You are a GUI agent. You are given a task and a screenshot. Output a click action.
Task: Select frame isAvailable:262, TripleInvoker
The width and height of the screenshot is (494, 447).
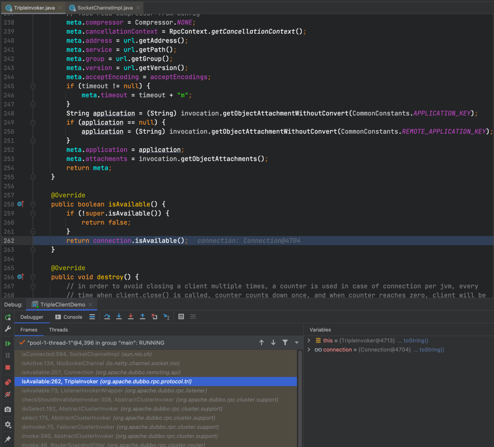click(x=156, y=382)
